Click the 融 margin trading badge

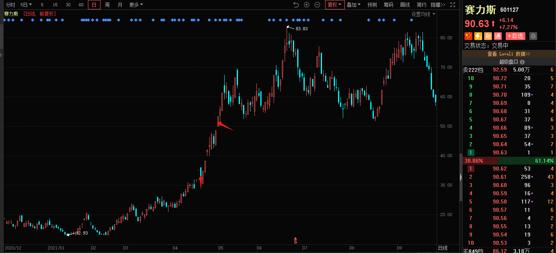(x=488, y=36)
